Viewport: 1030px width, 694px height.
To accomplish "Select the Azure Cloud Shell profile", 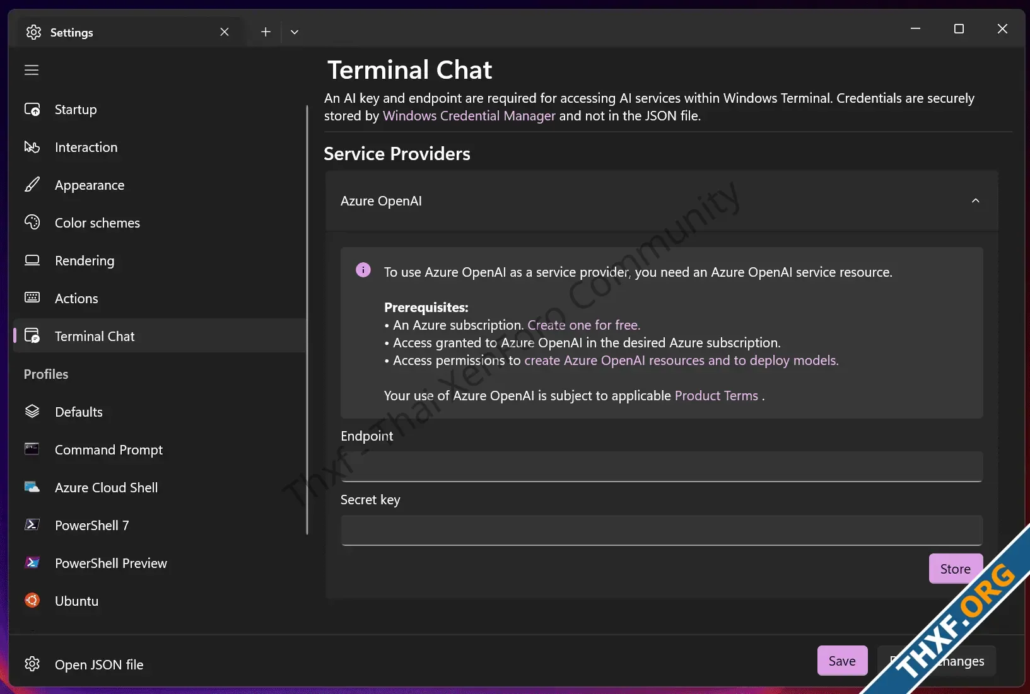I will pos(160,487).
